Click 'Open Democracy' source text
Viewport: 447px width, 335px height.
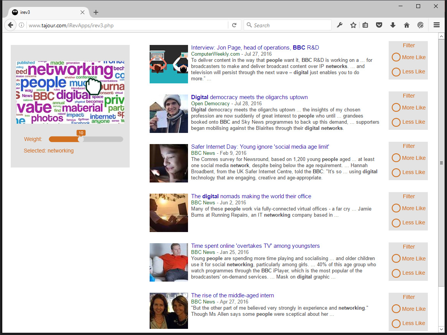pyautogui.click(x=210, y=104)
